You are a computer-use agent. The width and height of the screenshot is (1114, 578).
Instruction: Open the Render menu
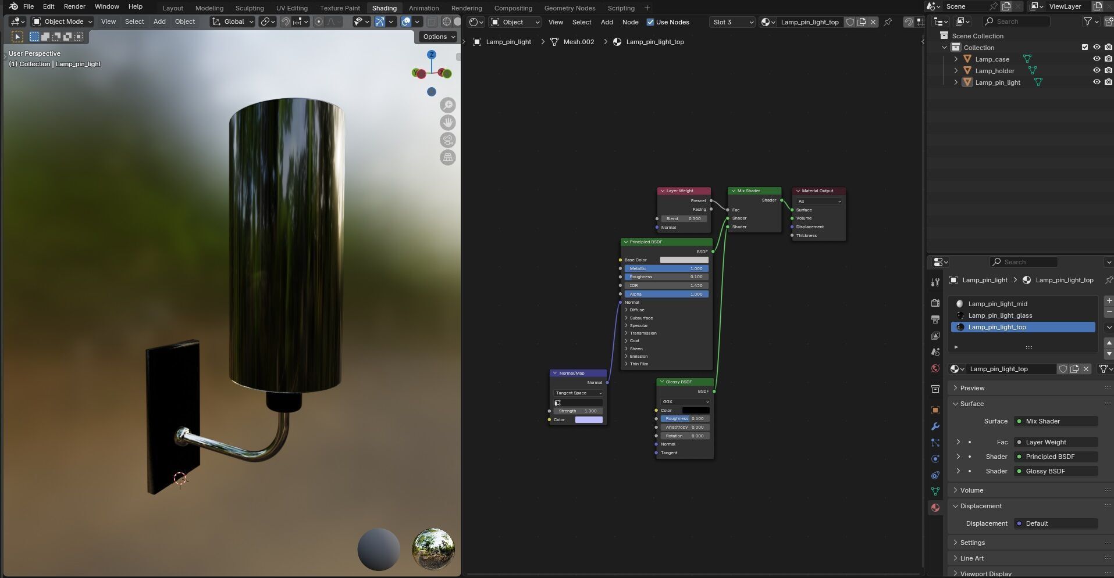coord(74,6)
